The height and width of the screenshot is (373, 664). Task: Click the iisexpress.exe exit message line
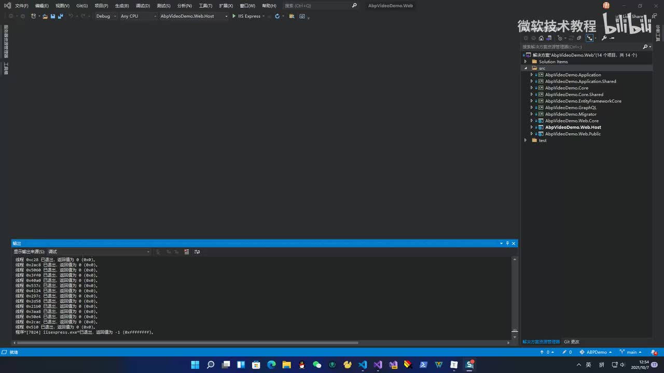pos(85,332)
